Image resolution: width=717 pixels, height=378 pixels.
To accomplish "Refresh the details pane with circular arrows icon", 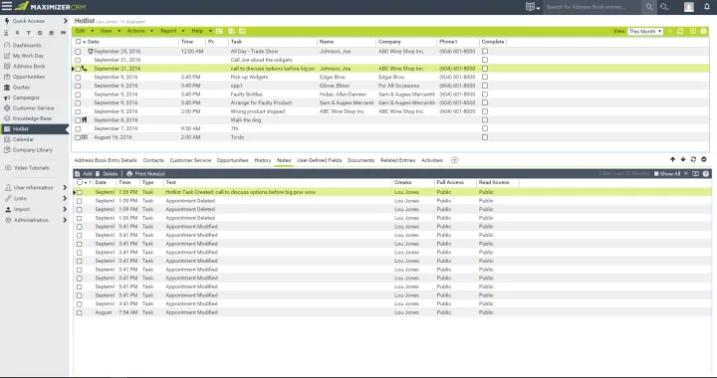I will [693, 159].
